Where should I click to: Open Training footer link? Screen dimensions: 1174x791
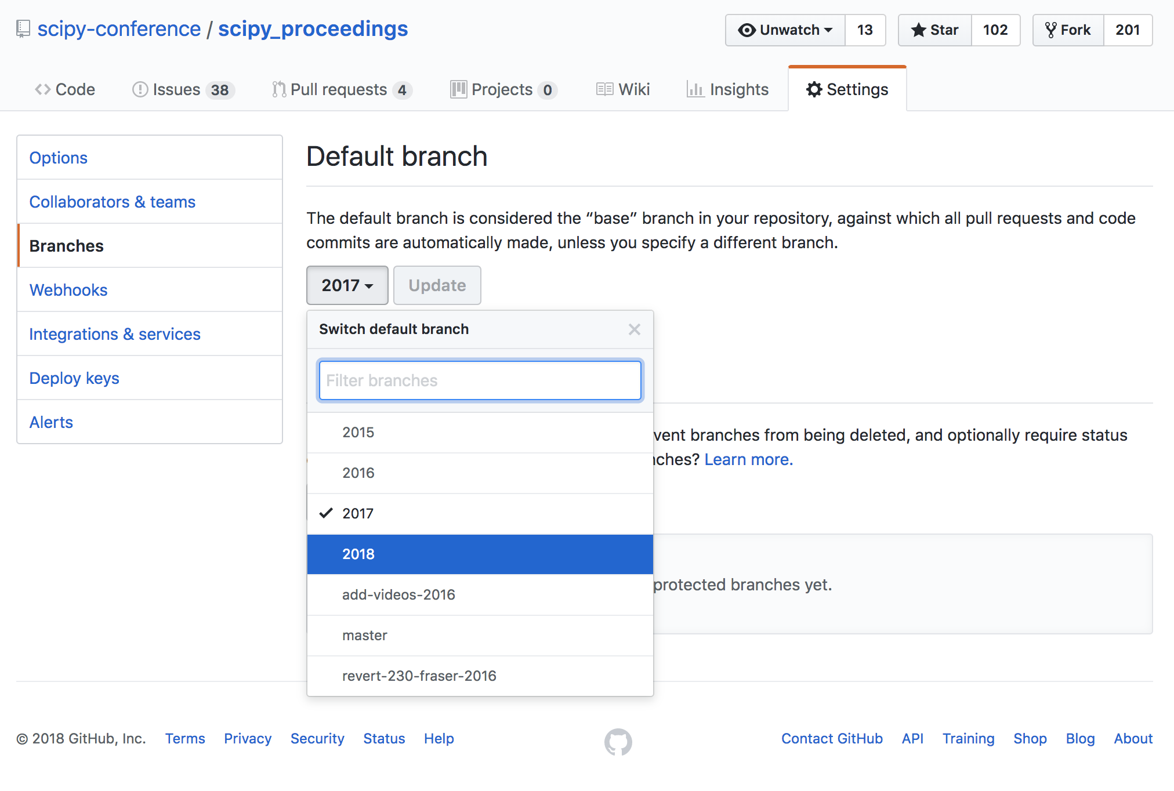968,738
